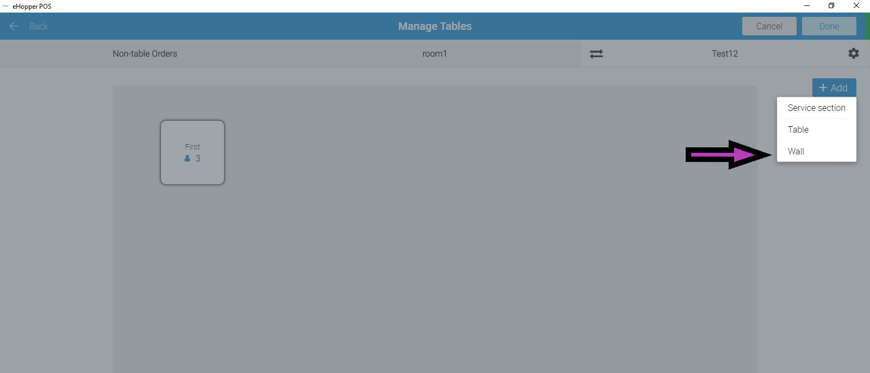
Task: Open the room settings gear icon
Action: (854, 53)
